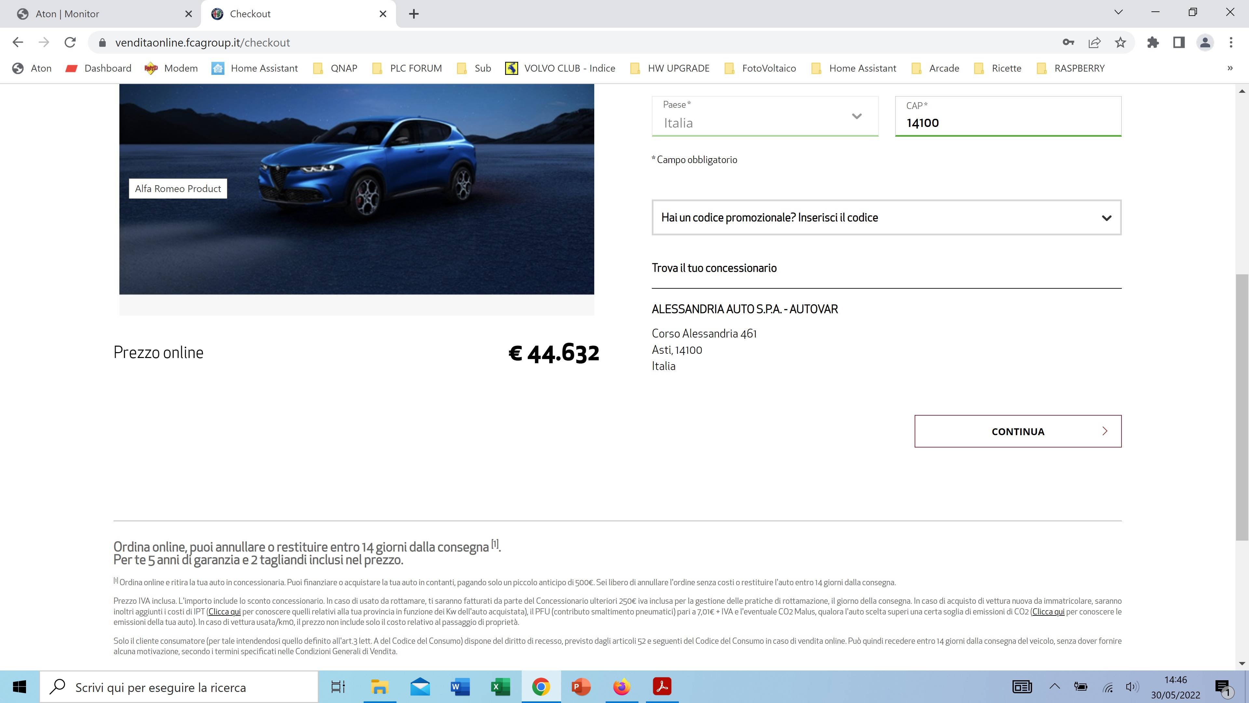Image resolution: width=1249 pixels, height=703 pixels.
Task: Open the RASPBERRY bookmark folder
Action: [1070, 68]
